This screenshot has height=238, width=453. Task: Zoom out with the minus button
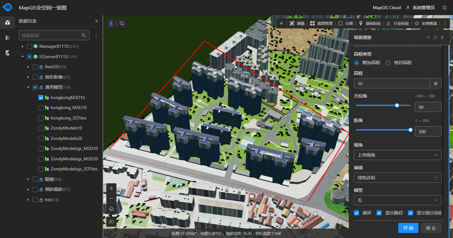tap(111, 198)
